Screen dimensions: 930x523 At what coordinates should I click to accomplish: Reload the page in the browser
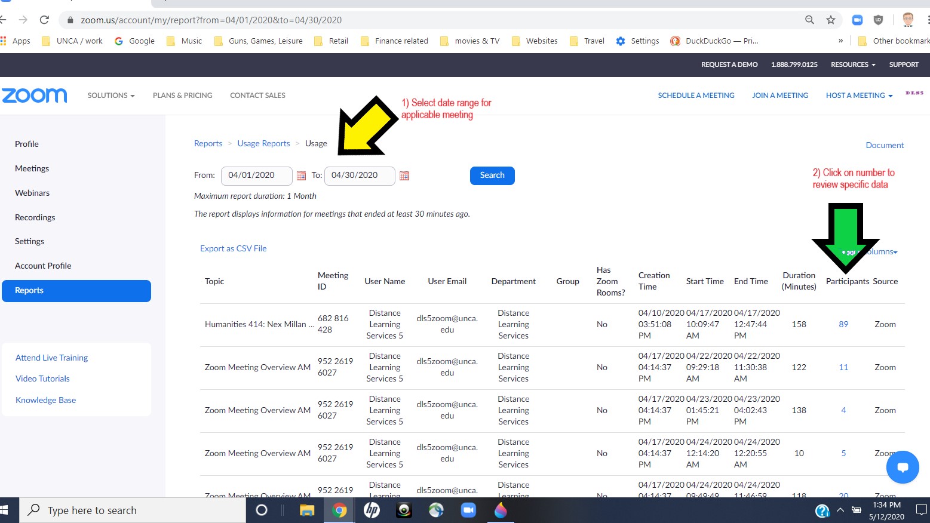pos(44,20)
